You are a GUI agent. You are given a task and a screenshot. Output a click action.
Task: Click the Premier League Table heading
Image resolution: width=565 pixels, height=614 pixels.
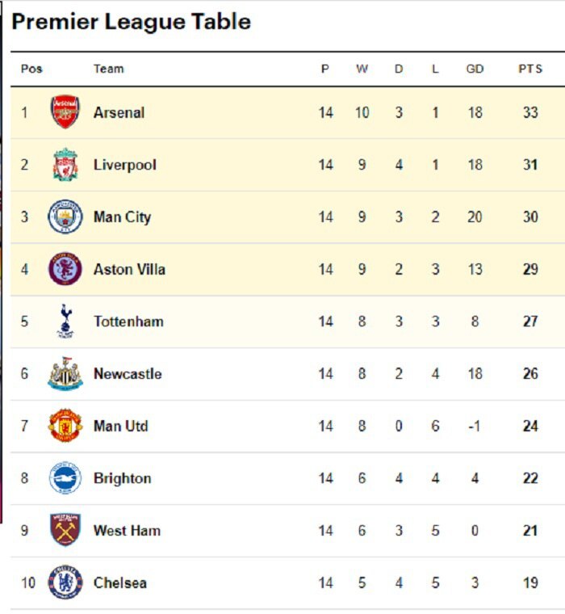(x=131, y=22)
